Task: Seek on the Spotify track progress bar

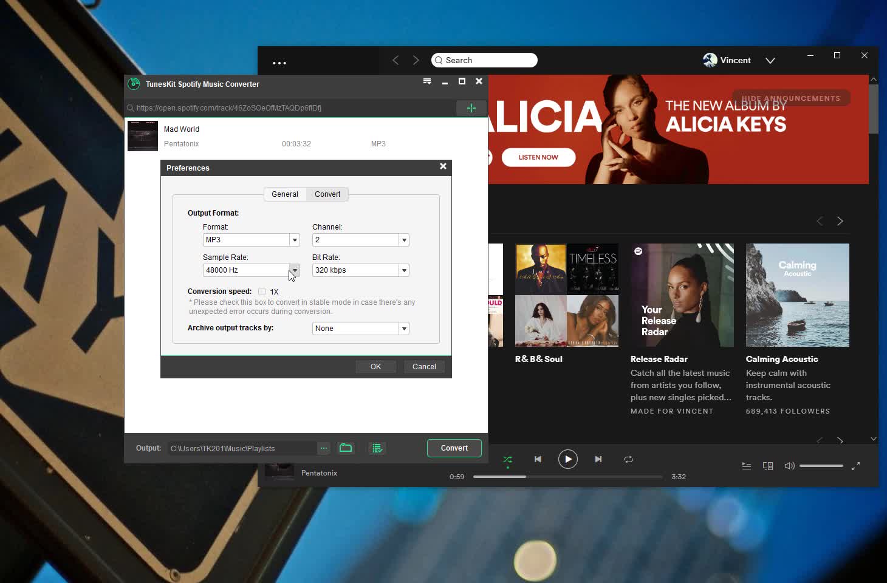Action: pos(568,477)
